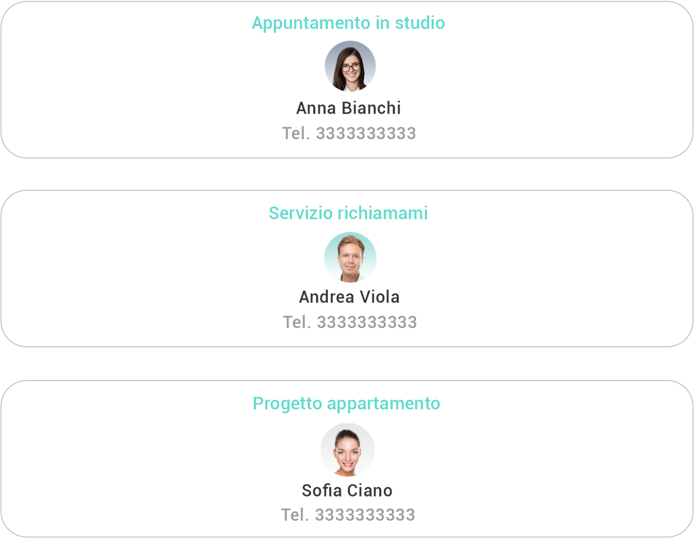Open the Appuntamento in studio card

(347, 79)
